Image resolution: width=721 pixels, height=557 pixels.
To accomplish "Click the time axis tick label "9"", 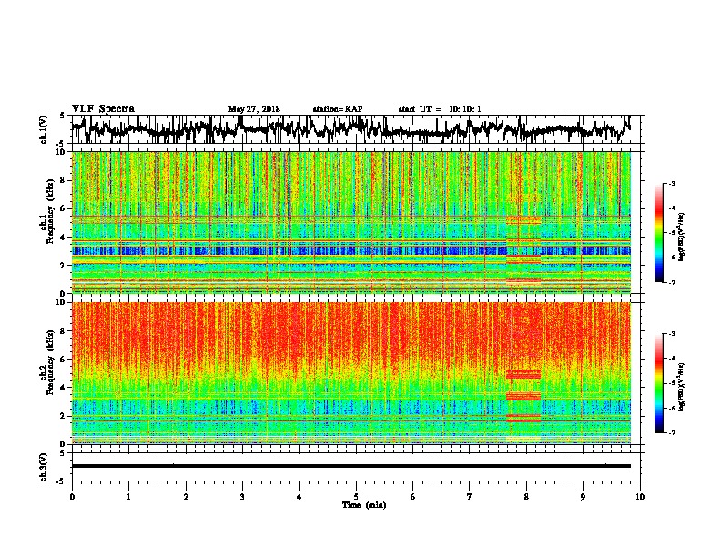I will [583, 497].
